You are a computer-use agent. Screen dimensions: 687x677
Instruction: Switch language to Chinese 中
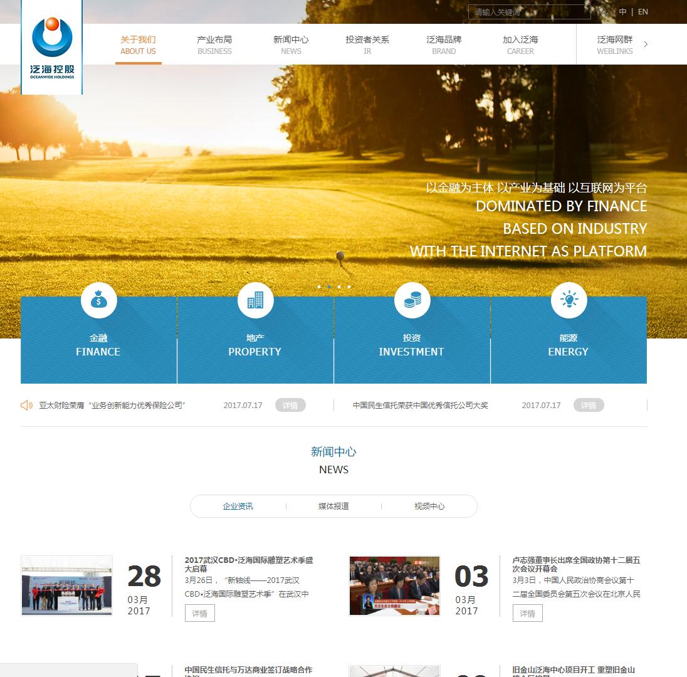pos(622,12)
